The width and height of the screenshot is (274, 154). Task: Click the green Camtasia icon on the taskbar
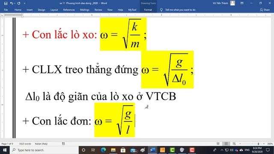click(x=172, y=150)
